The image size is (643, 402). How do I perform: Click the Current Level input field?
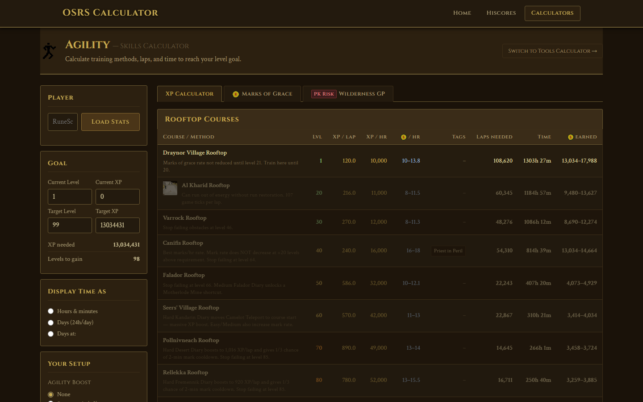tap(70, 197)
